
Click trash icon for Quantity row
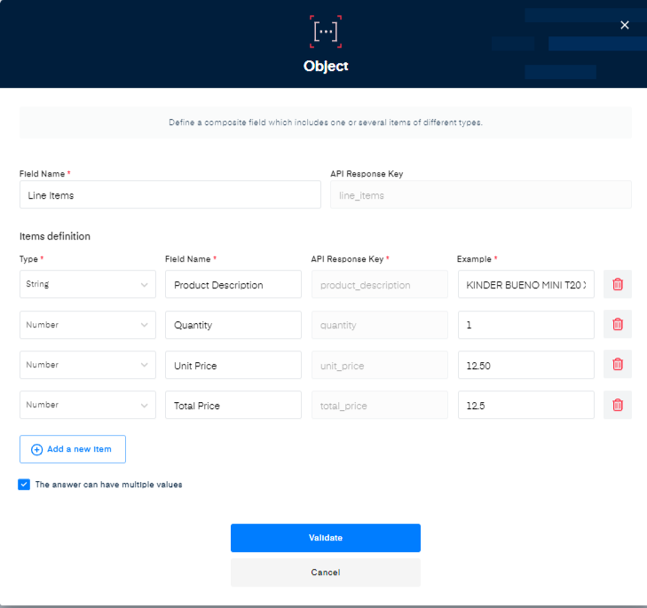(618, 325)
